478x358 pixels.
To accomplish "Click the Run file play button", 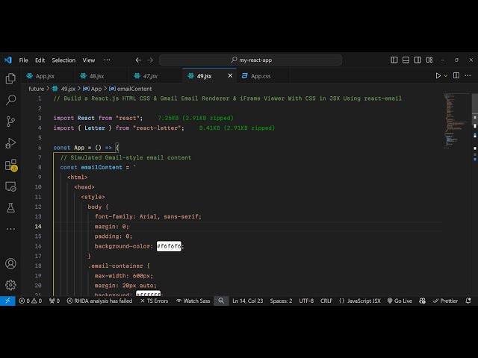I will [438, 75].
